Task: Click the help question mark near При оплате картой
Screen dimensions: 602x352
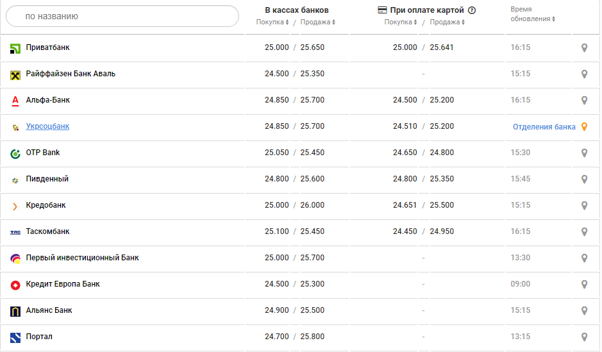Action: [x=472, y=10]
